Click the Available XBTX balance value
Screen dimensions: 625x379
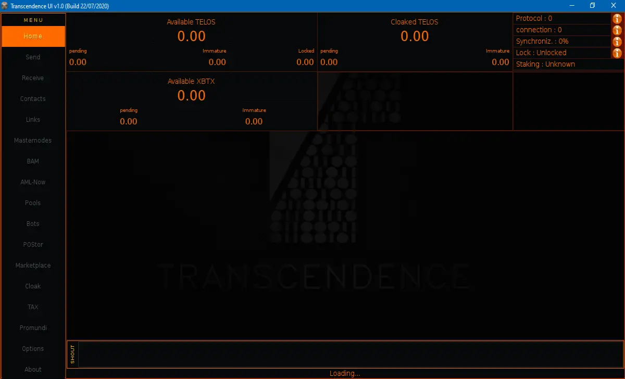[192, 95]
